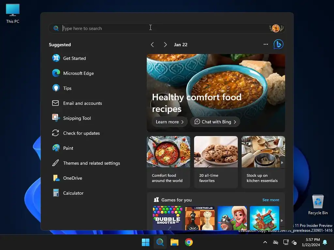Open Stock up on kitchen essentials card

coord(263,162)
